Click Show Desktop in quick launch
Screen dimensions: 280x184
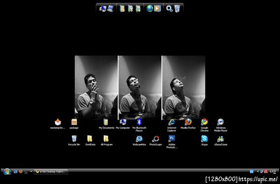coord(15,172)
